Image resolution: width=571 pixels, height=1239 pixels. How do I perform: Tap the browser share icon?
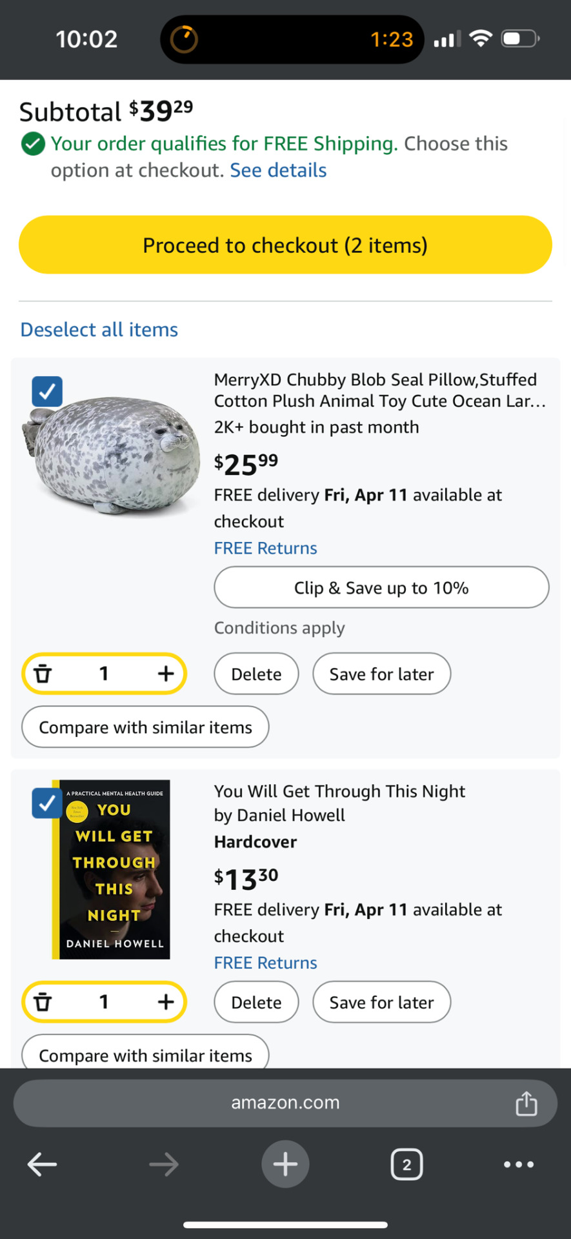[526, 1103]
